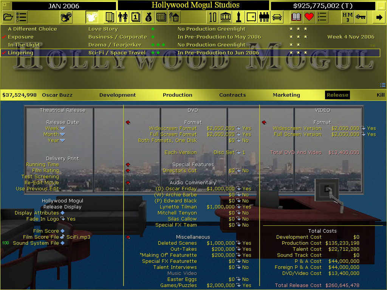Viewport: 387px width, 290px height.
Task: Switch to the Development tab
Action: coord(118,95)
